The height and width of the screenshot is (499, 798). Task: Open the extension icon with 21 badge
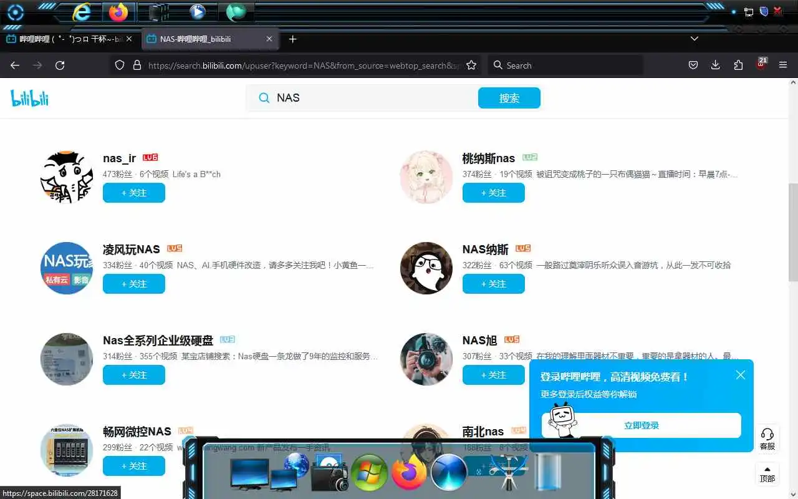pos(761,64)
